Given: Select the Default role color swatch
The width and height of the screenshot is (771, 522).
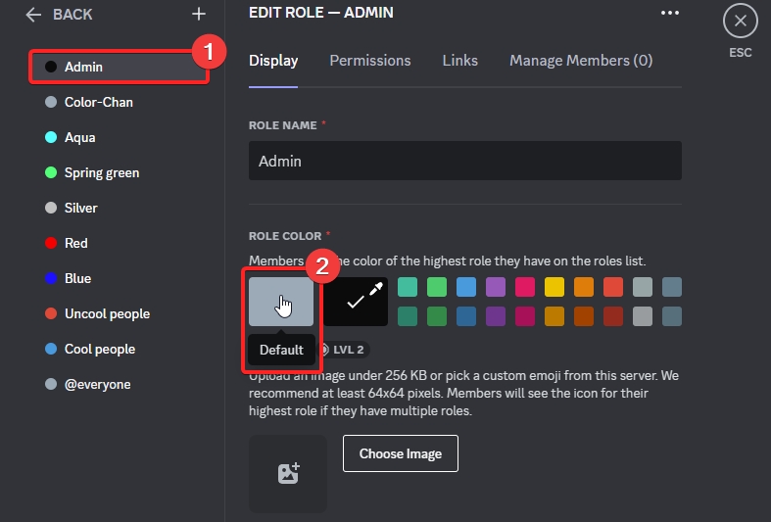Looking at the screenshot, I should pyautogui.click(x=281, y=302).
